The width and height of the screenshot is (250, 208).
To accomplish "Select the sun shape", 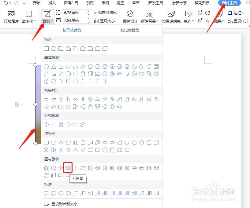I will (x=156, y=74).
